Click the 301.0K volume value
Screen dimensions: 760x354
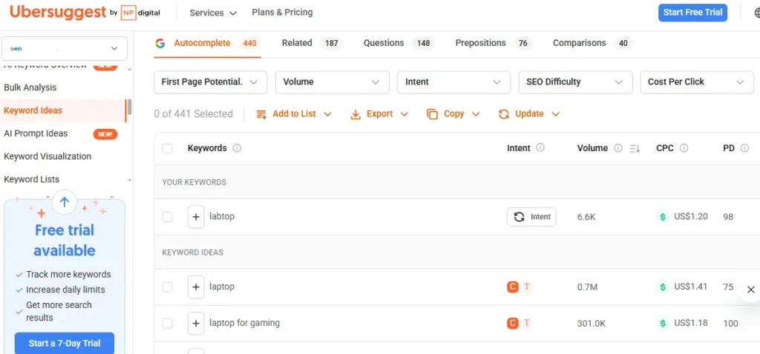pyautogui.click(x=592, y=324)
